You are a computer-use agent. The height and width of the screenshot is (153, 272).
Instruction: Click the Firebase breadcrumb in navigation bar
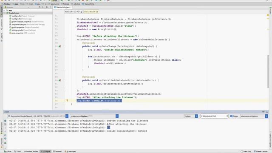[x=6, y=4]
